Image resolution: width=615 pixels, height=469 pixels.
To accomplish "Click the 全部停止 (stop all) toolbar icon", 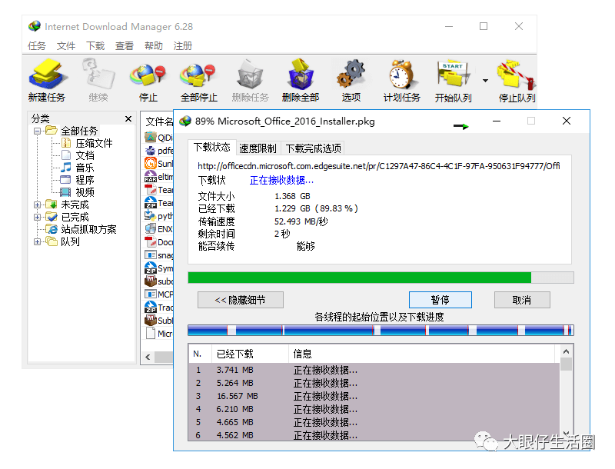I will (x=198, y=81).
